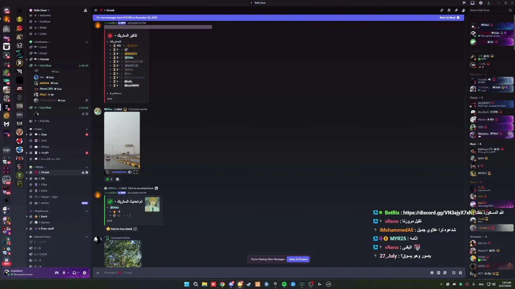Open the Threads icon in channel header
This screenshot has width=515, height=289.
(441, 10)
